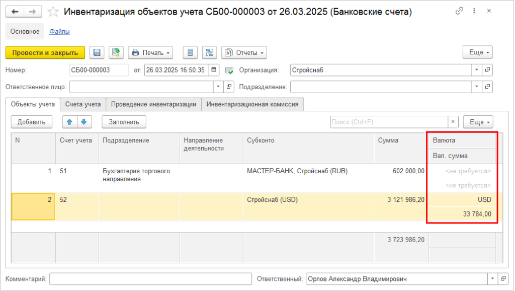Click the Провести и закрыть button

tap(45, 52)
